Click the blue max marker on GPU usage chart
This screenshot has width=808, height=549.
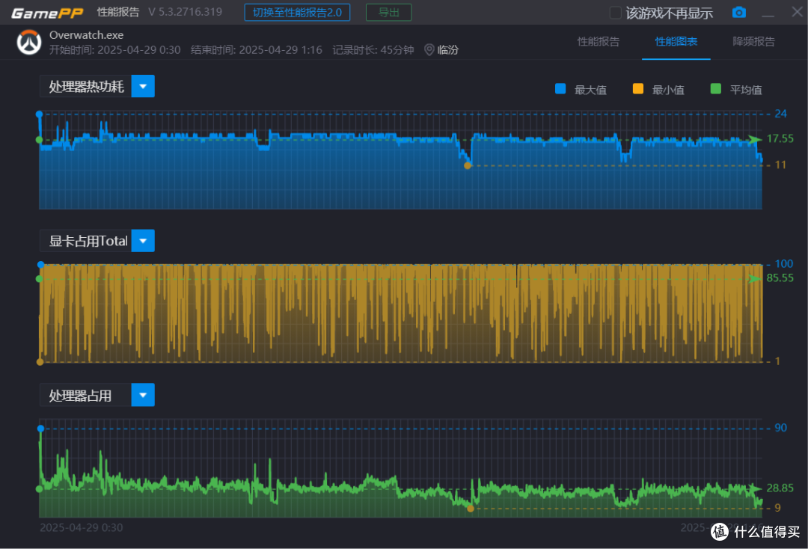pos(40,265)
